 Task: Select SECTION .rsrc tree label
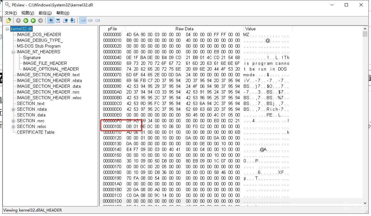pos(31,121)
